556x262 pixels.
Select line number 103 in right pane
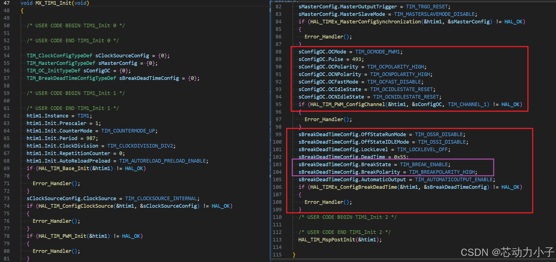click(277, 165)
